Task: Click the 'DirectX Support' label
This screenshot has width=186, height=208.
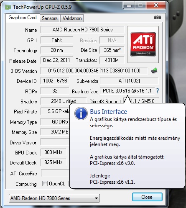Action: pyautogui.click(x=105, y=101)
